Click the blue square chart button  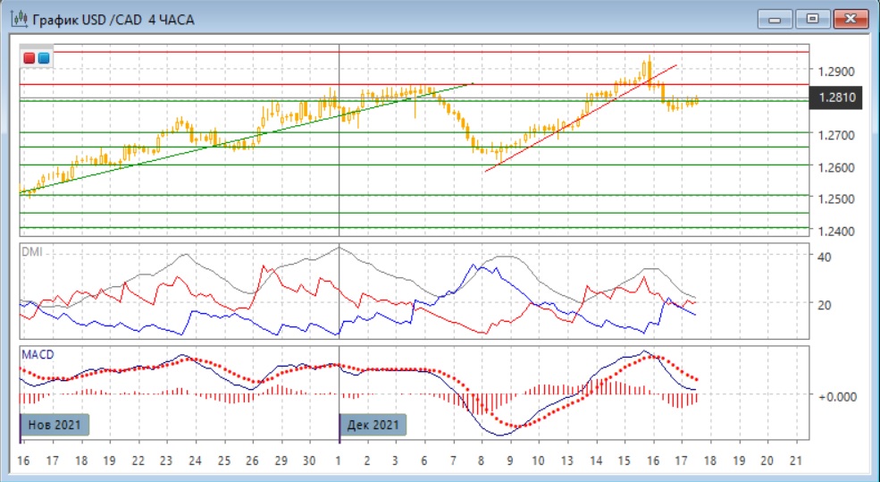tap(43, 58)
